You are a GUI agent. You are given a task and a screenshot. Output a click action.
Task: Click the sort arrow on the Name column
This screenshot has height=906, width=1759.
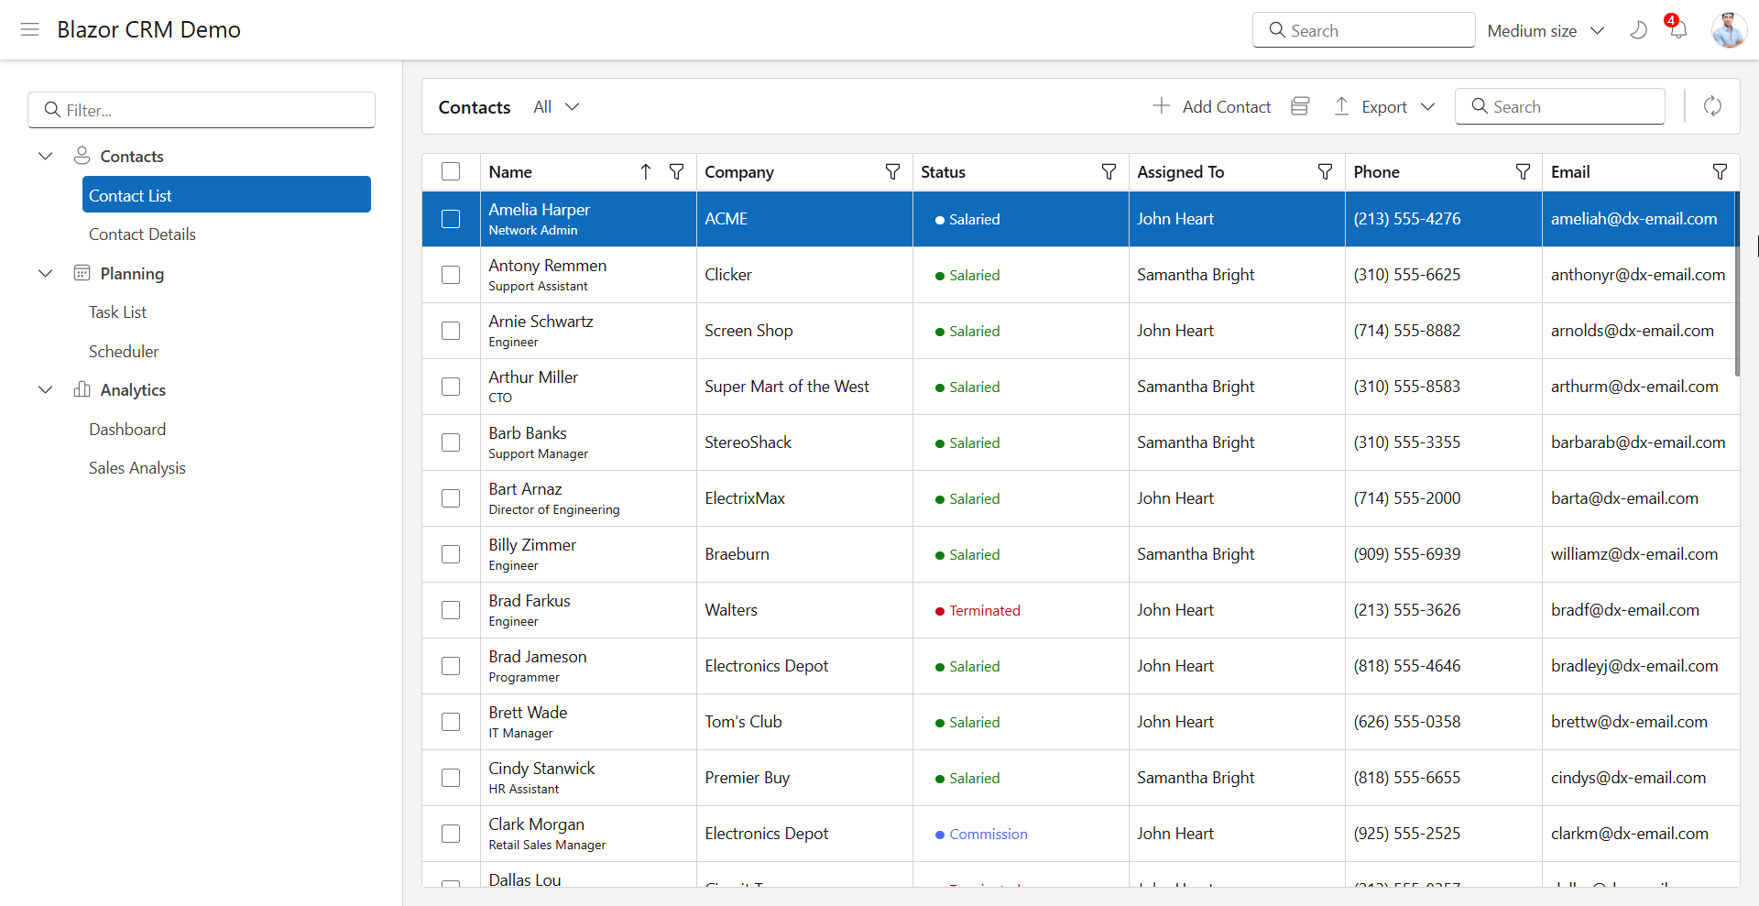(x=645, y=171)
